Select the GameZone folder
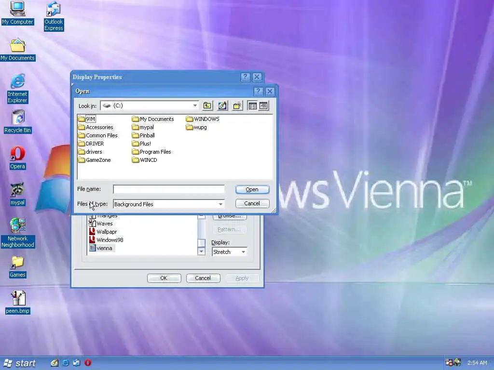Viewport: 494px width, 370px height. 95,160
